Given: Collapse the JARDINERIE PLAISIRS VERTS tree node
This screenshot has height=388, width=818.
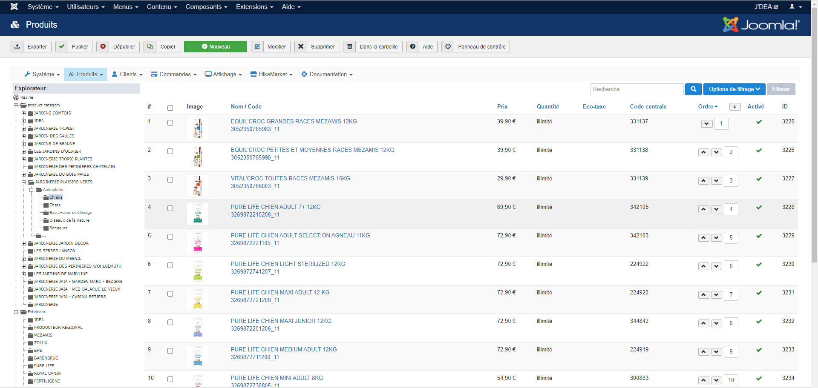Looking at the screenshot, I should coord(24,182).
